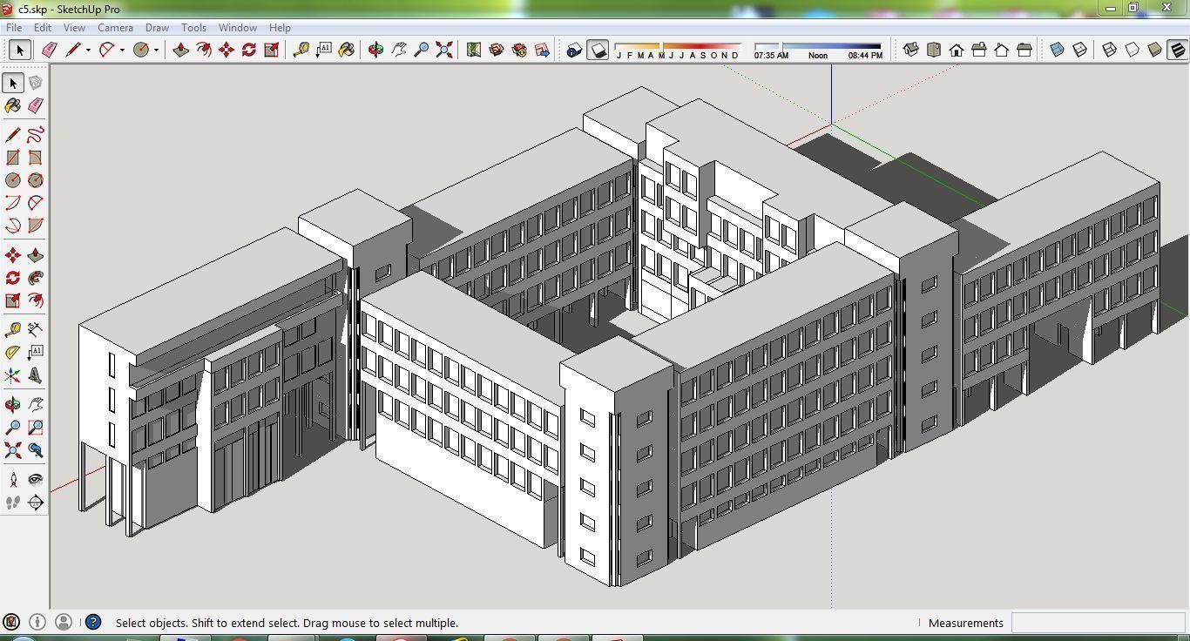This screenshot has width=1190, height=641.
Task: Pick the Axes tool
Action: (13, 375)
